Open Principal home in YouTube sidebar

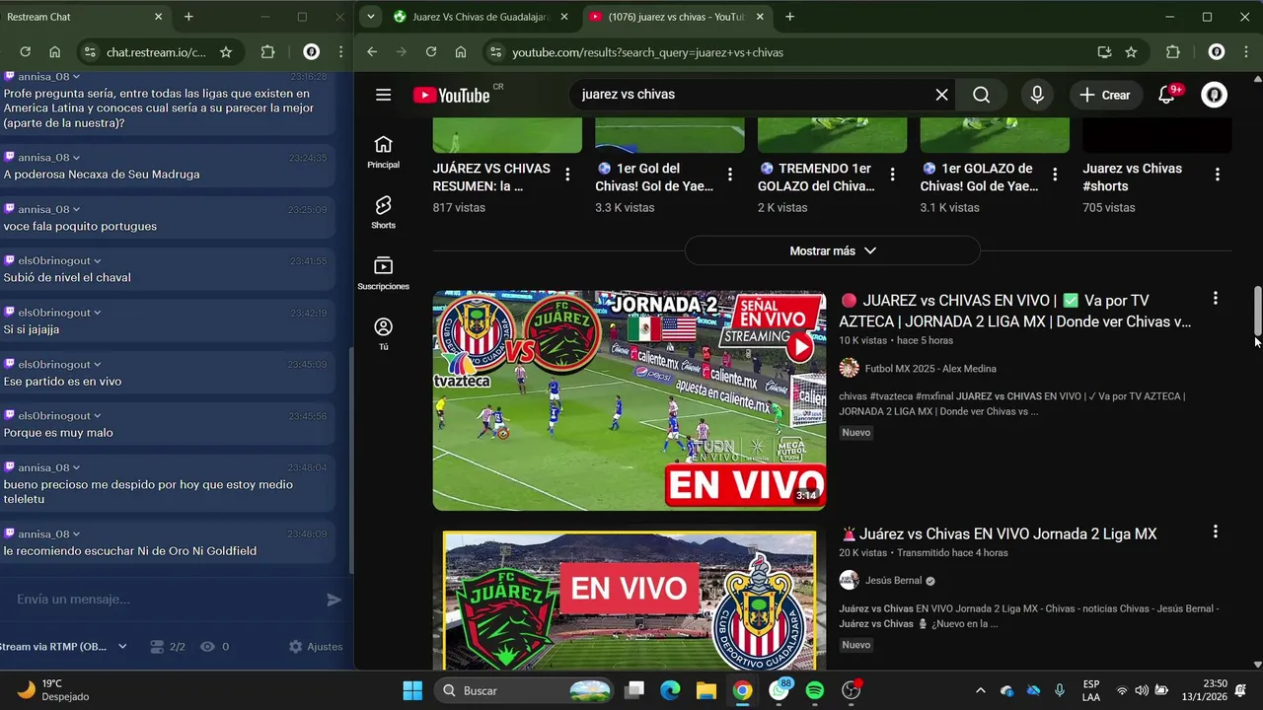[383, 152]
